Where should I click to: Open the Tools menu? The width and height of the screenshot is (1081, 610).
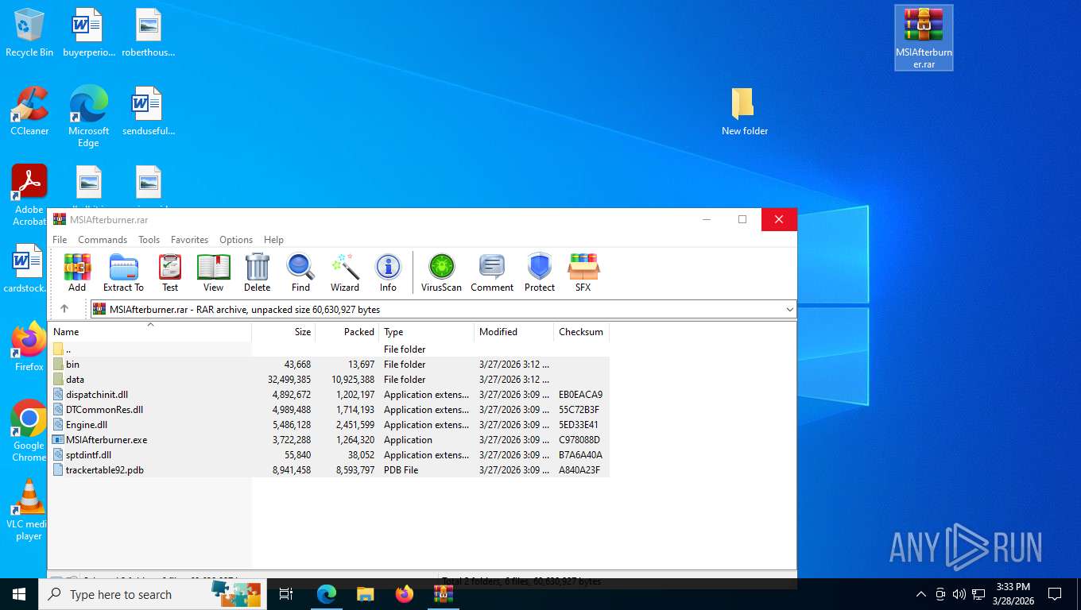(x=149, y=240)
